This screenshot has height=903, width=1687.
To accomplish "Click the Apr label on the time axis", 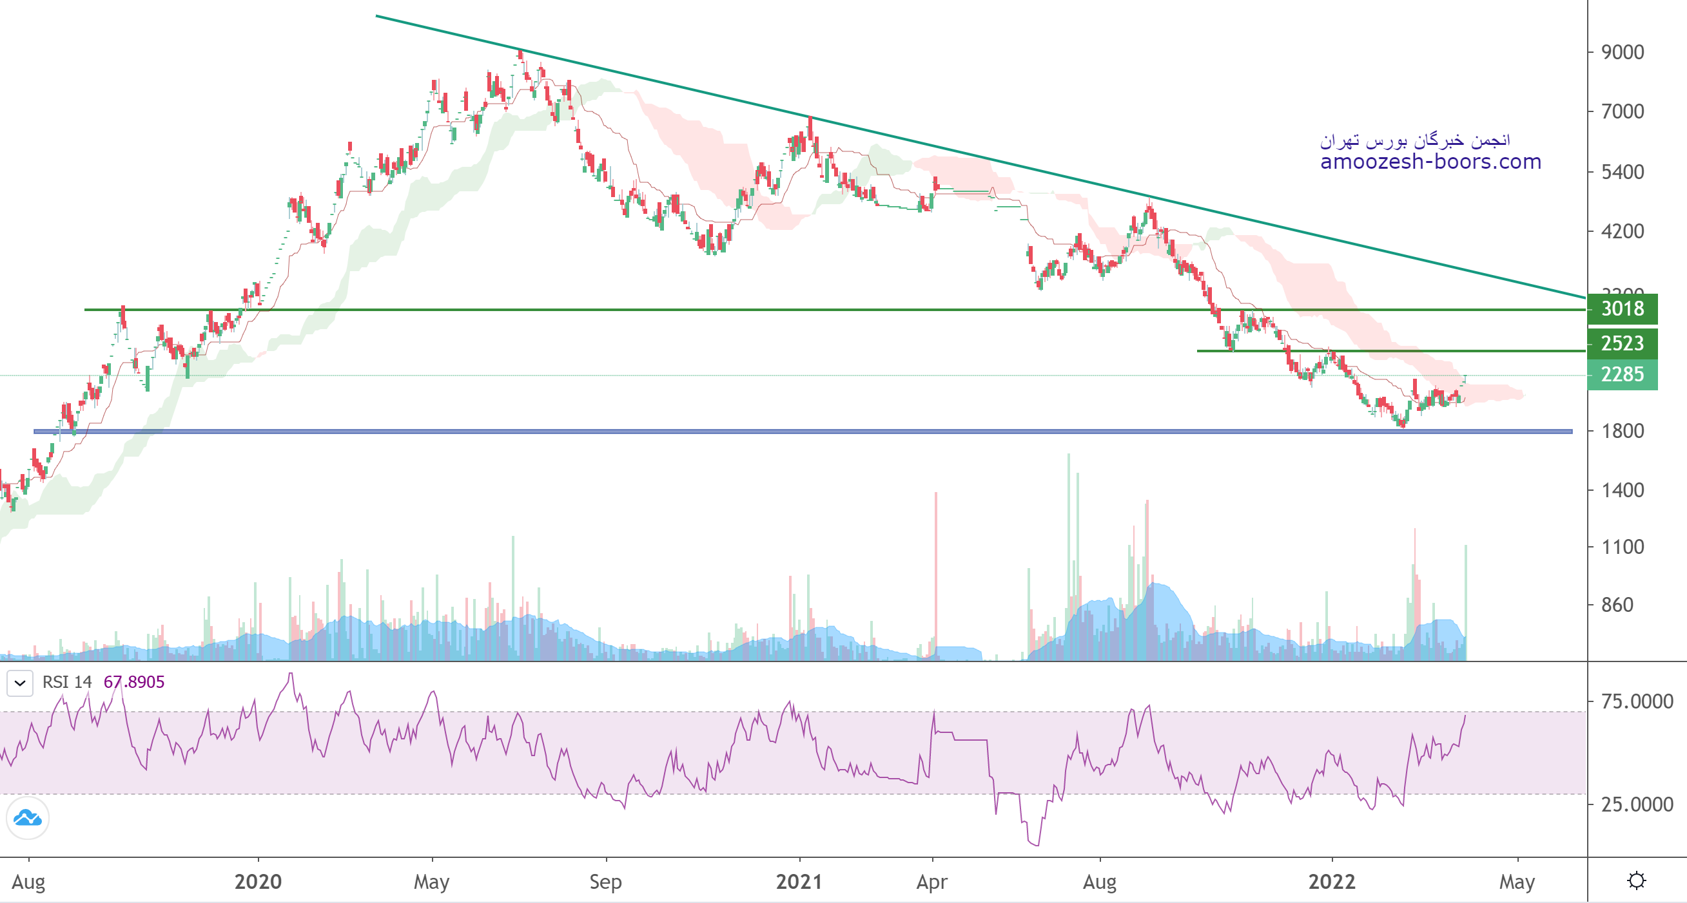I will 931,881.
